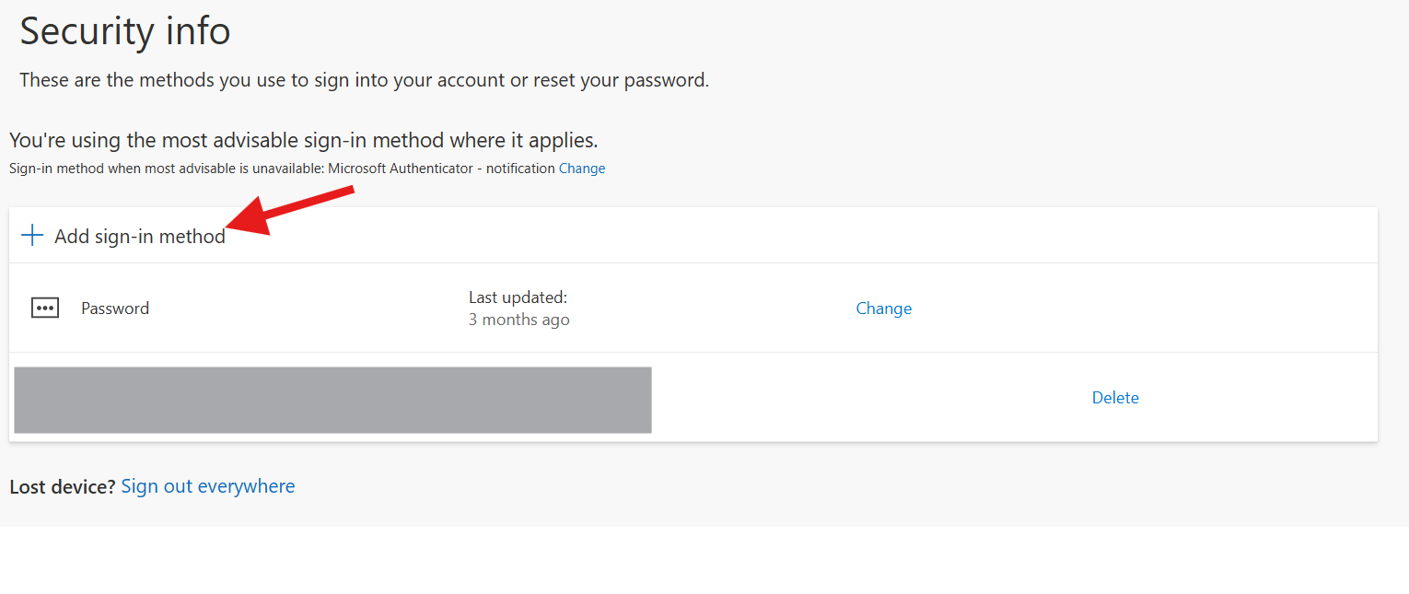
Task: Click the methods description sentence under heading
Action: [365, 80]
